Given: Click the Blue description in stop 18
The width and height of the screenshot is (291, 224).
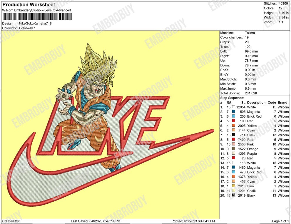Looking at the screenshot, I should pyautogui.click(x=250, y=186).
